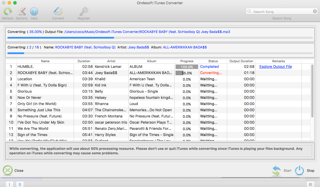The height and width of the screenshot is (187, 320).
Task: Click inside the Search Song input
Action: [x=279, y=11]
